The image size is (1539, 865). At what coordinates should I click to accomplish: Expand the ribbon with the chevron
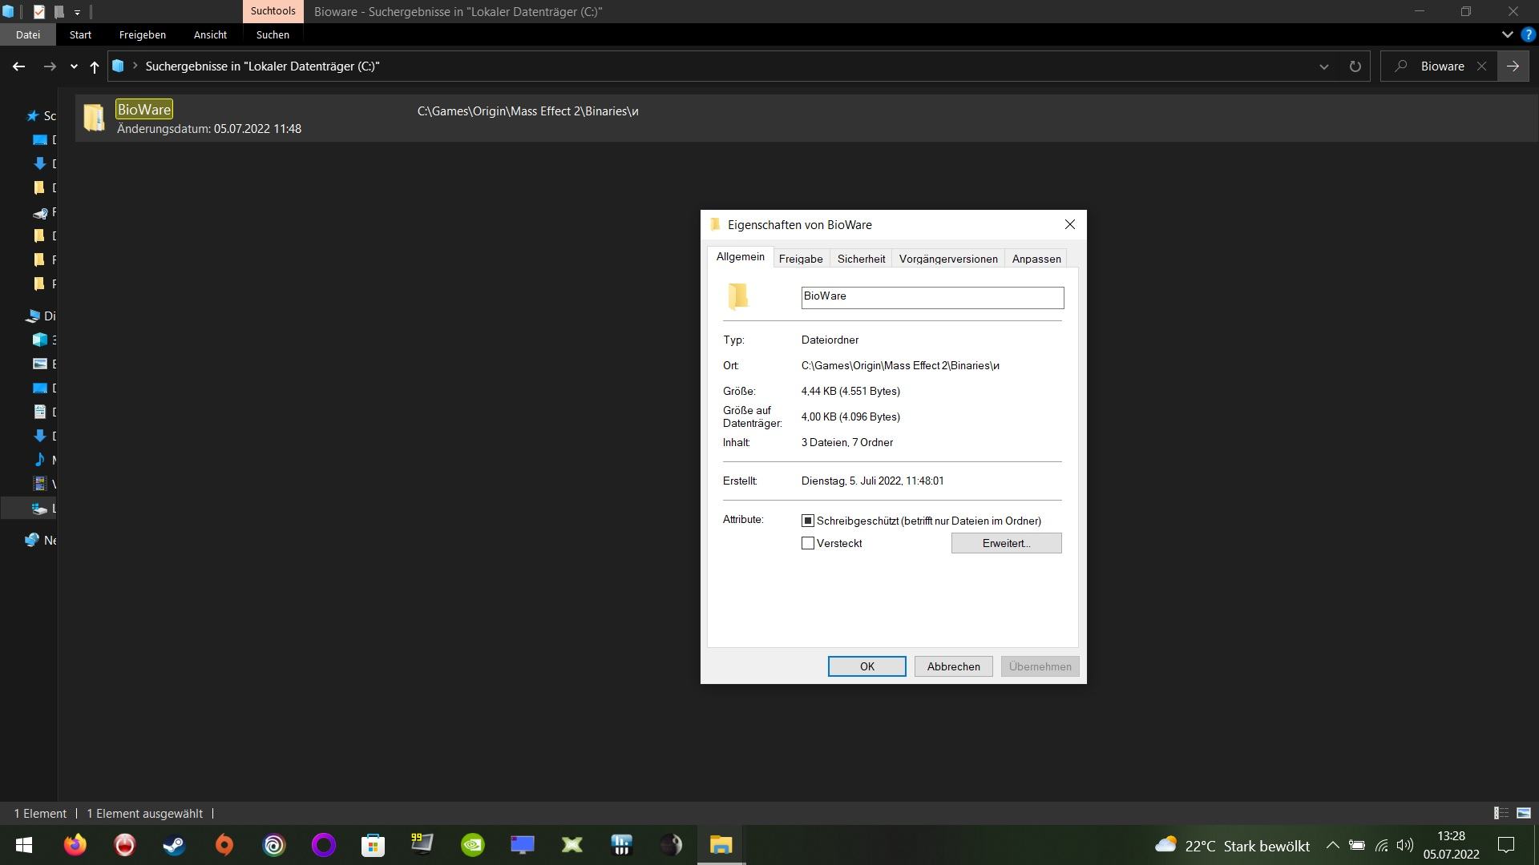click(1507, 34)
